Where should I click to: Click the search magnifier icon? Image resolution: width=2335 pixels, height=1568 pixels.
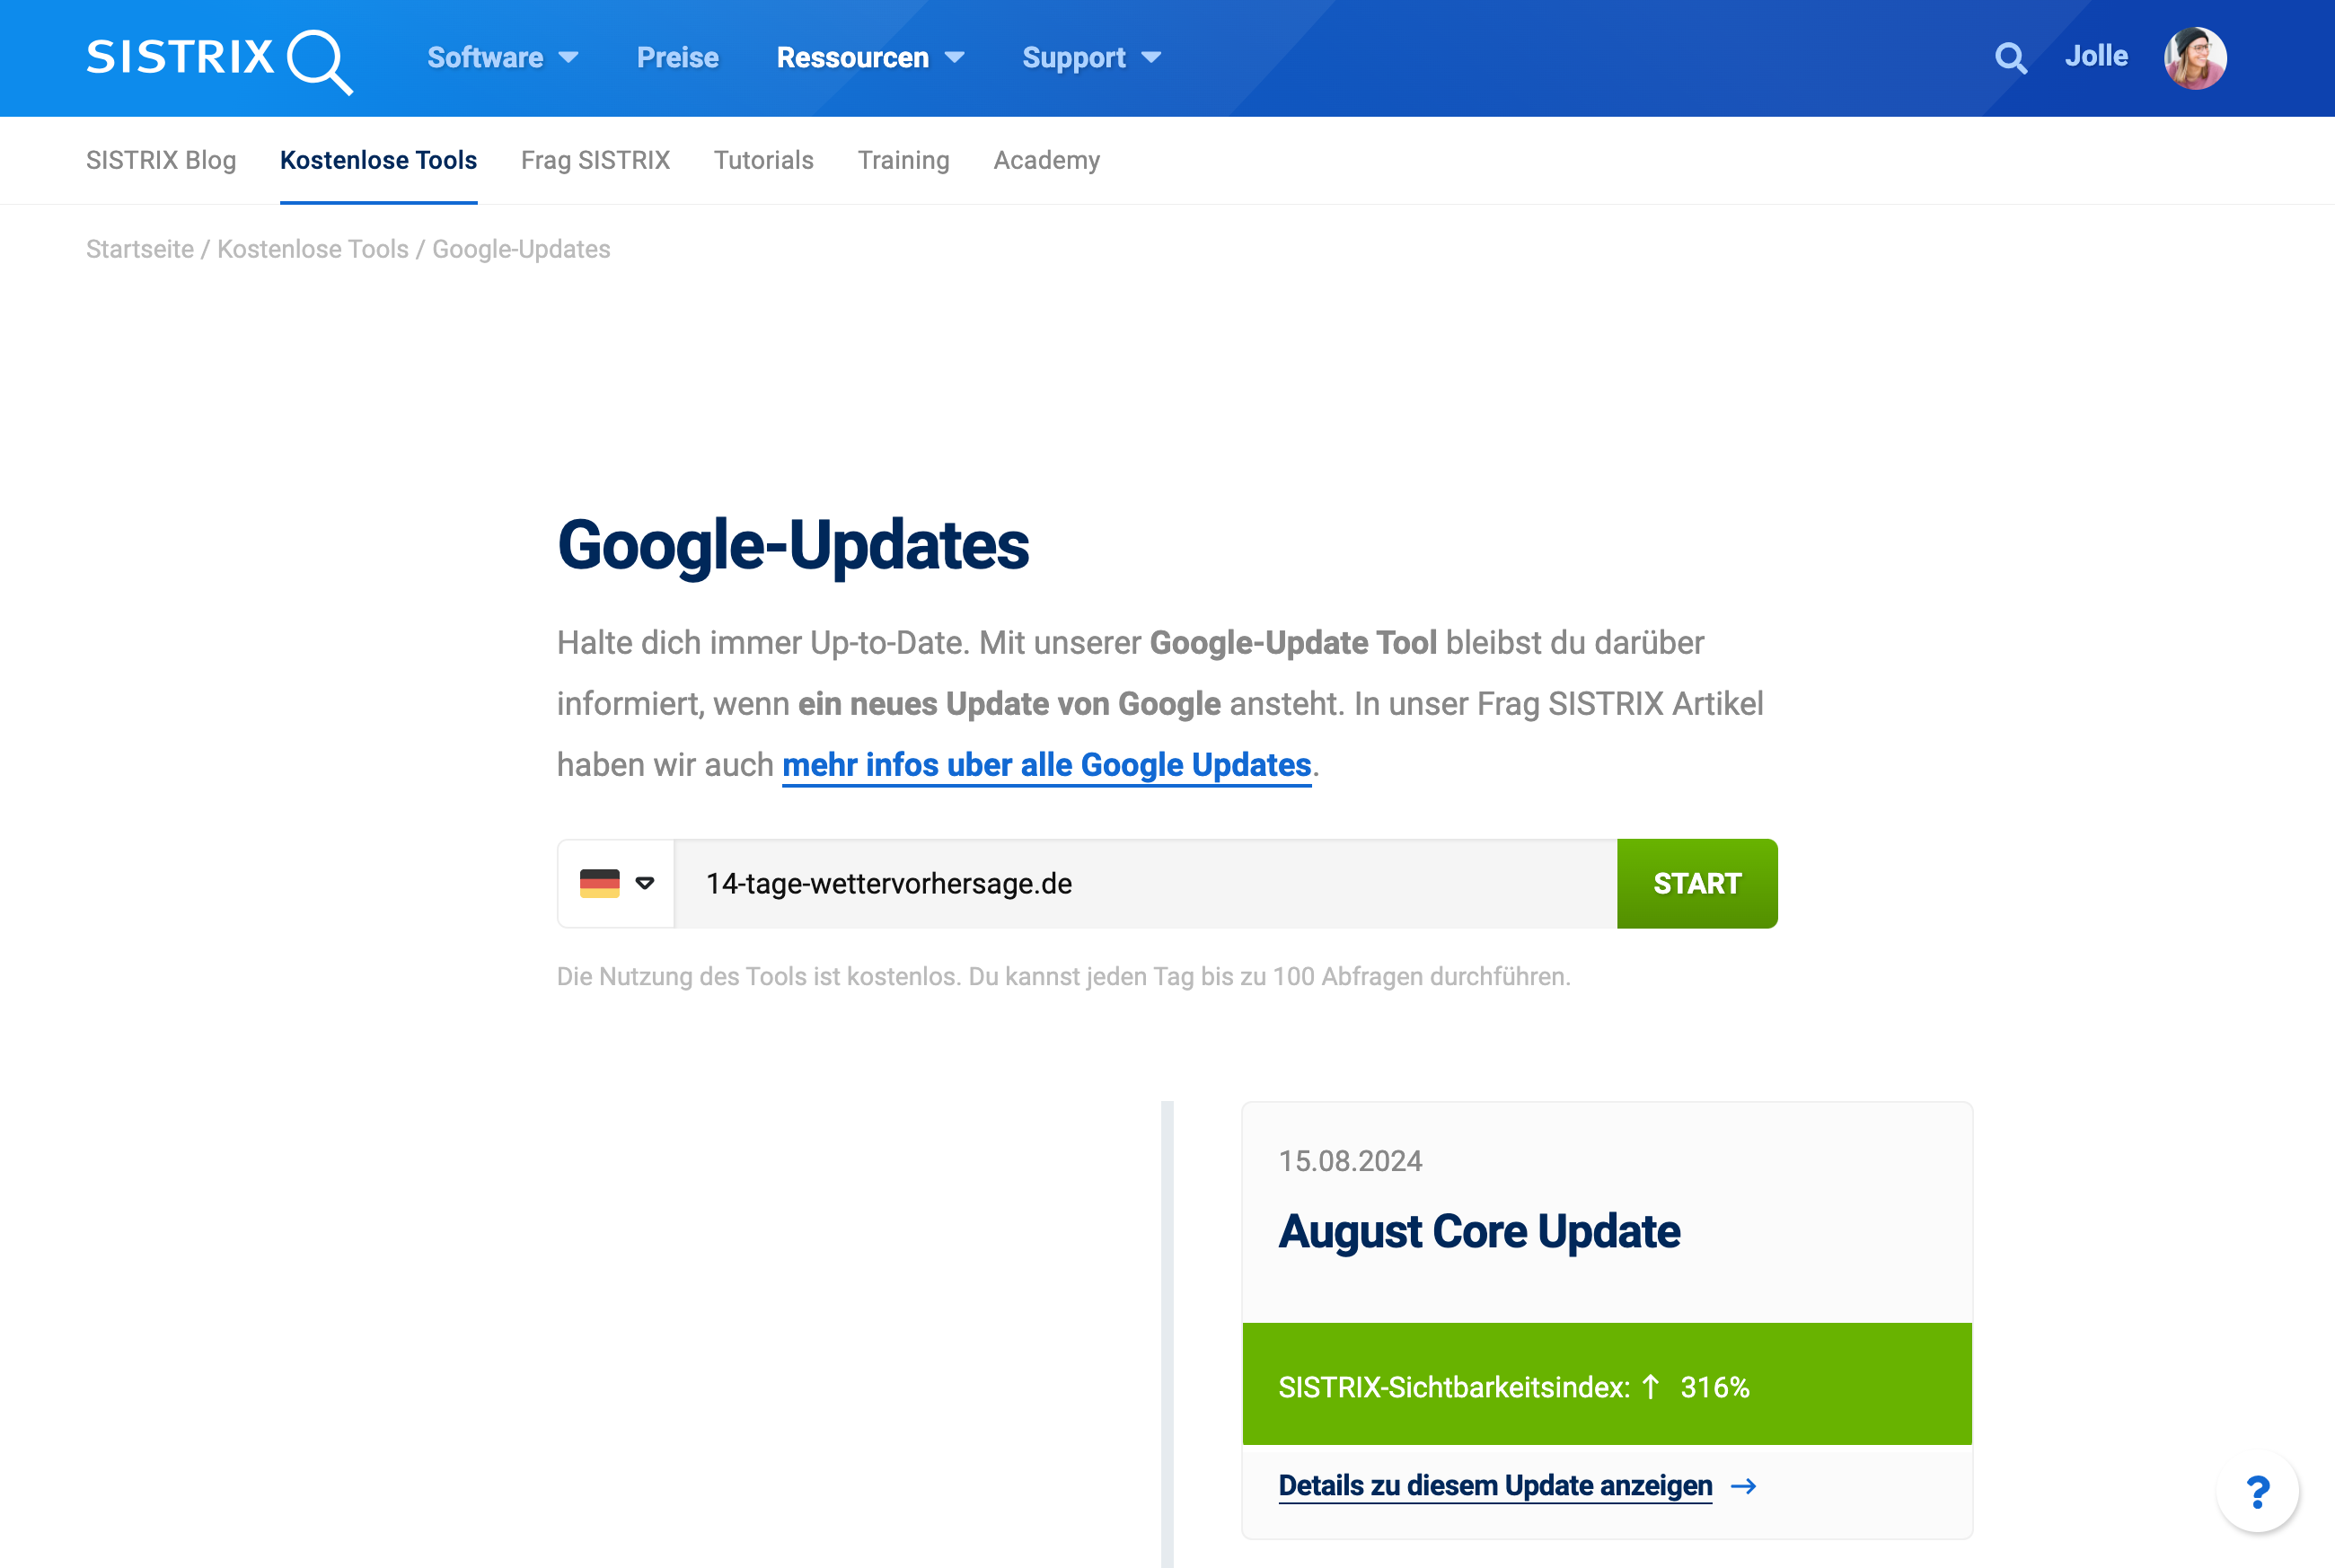[x=2011, y=56]
